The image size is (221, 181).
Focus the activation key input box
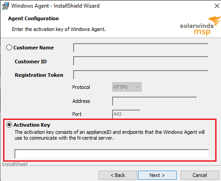click(112, 154)
